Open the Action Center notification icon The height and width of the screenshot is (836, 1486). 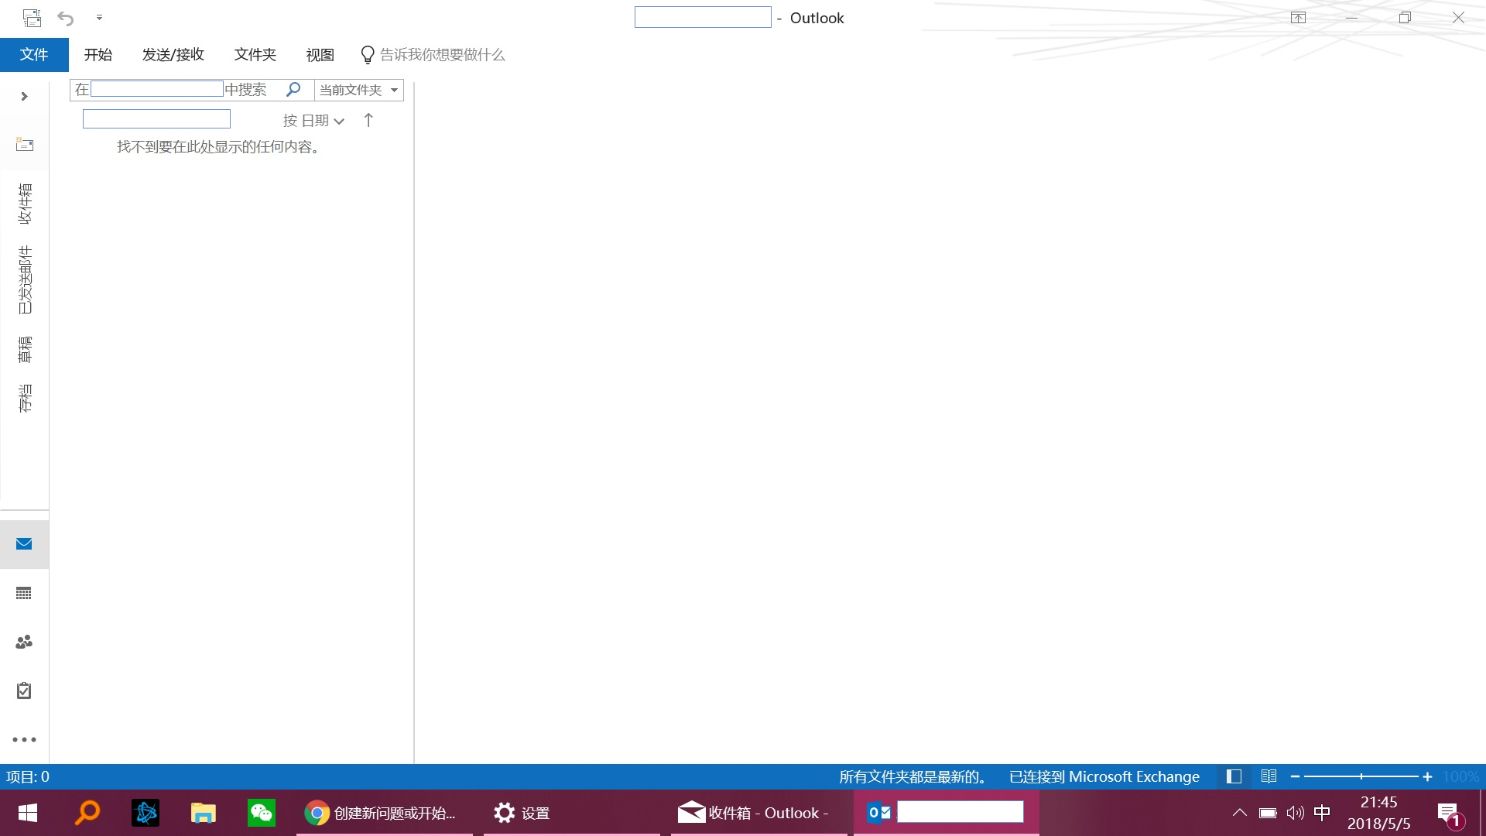1449,814
